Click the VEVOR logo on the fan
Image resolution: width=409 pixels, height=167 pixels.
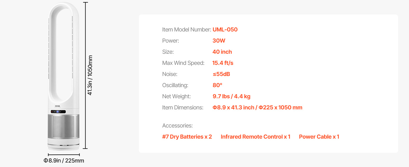57,106
